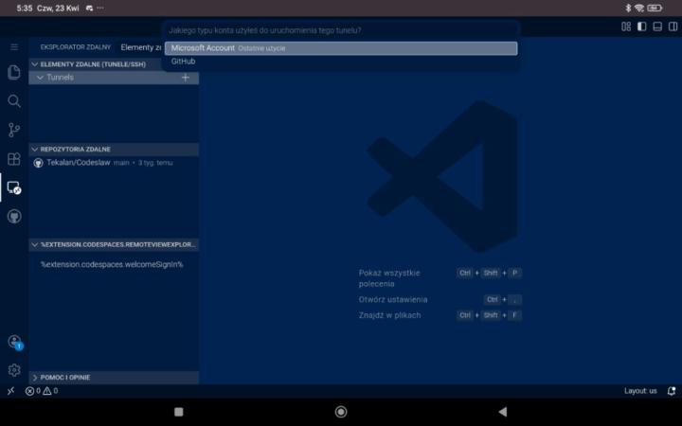
Task: Open the Extensions view
Action: pos(14,159)
